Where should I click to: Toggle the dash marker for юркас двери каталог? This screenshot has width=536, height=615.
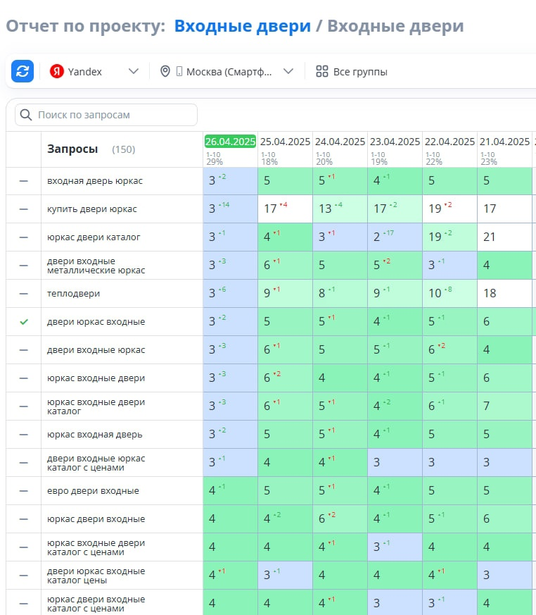click(23, 237)
